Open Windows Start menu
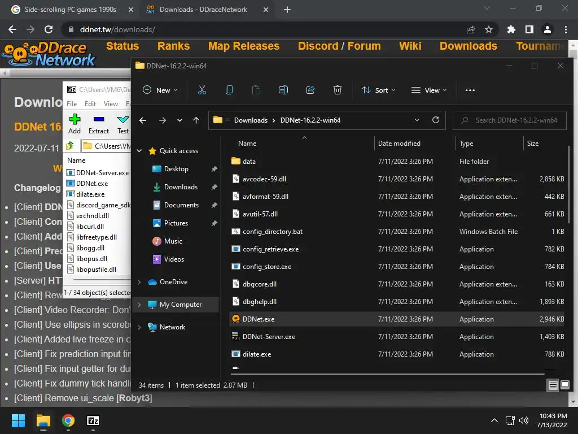This screenshot has height=434, width=578. [x=18, y=420]
